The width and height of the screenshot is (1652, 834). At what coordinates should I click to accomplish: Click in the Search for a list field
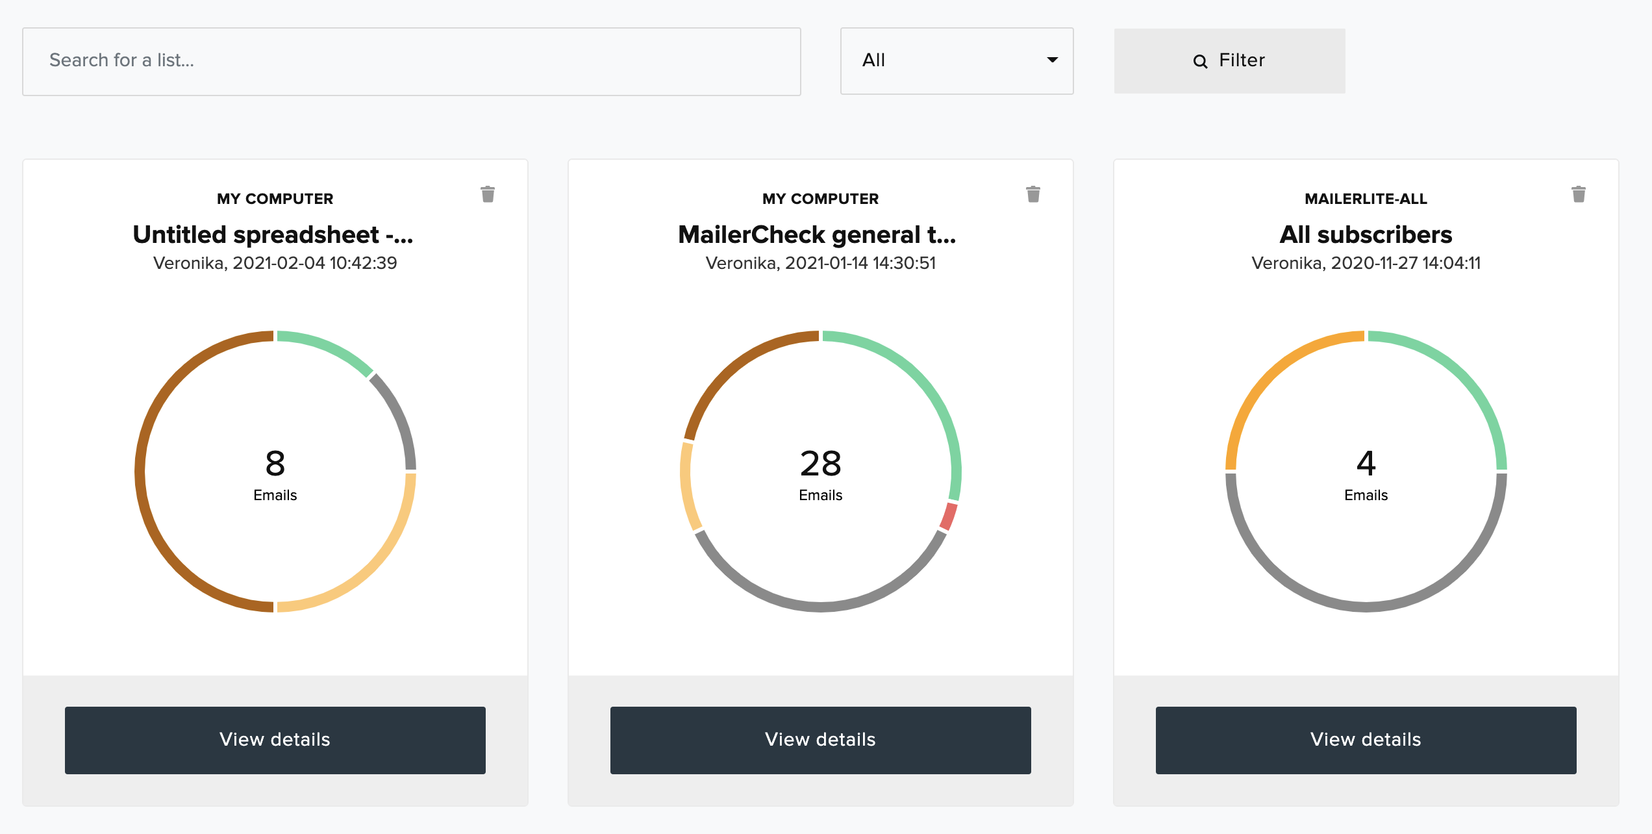(x=411, y=61)
